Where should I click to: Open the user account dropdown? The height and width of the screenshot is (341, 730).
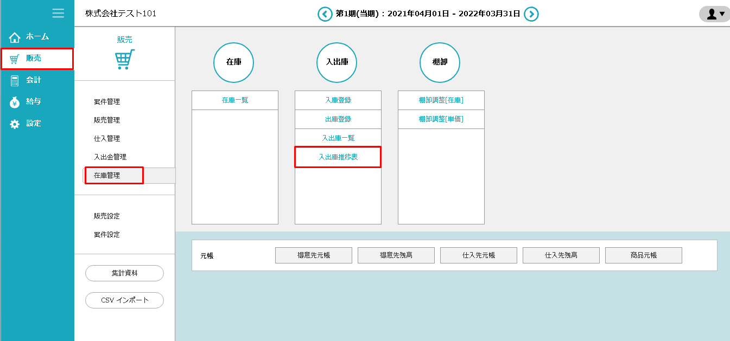point(714,14)
